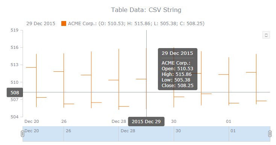Viewport: 276px width, 145px height.
Task: Toggle ACME Corp. series via legend text
Action: point(136,24)
